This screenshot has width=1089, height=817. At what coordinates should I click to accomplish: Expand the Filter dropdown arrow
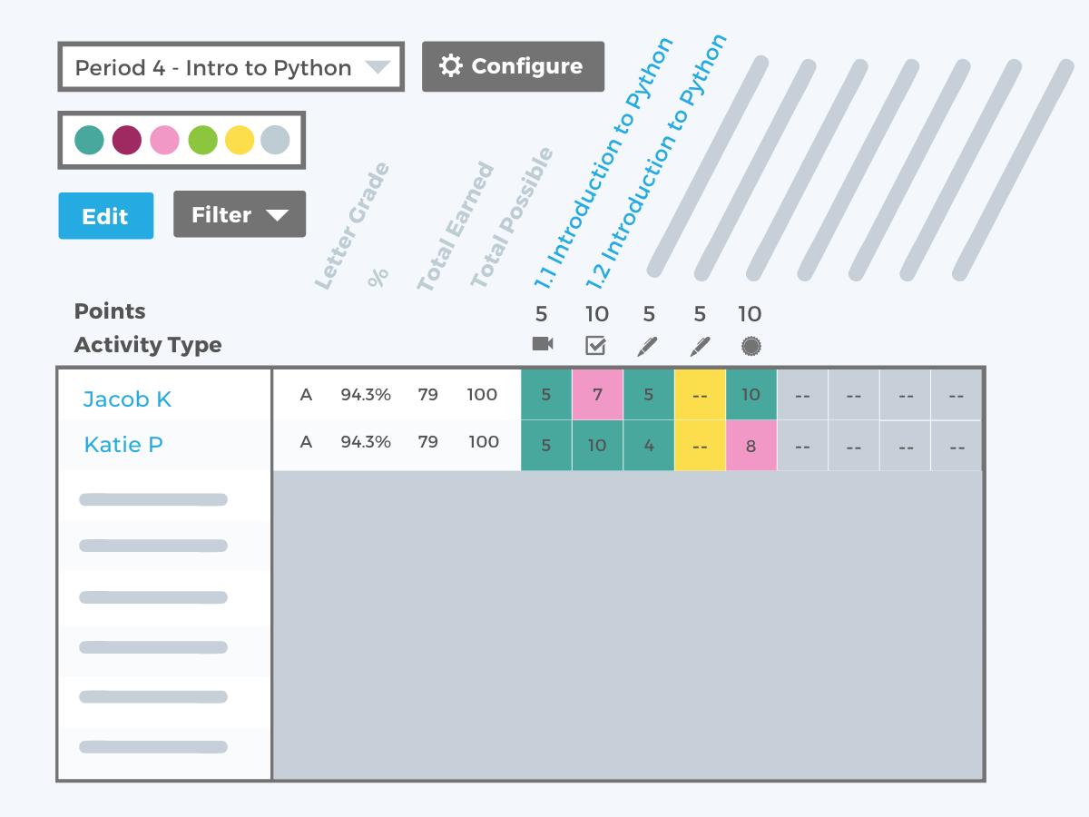[276, 214]
